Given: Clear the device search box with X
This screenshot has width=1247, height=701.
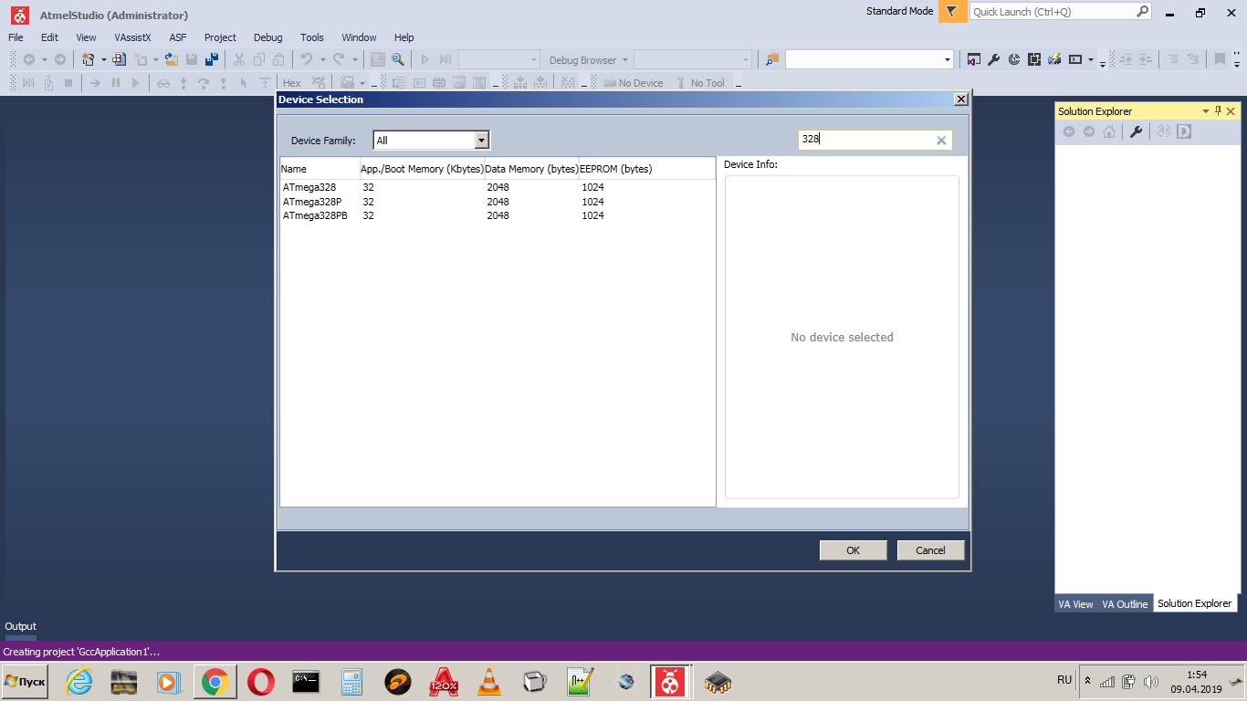Looking at the screenshot, I should click(941, 141).
